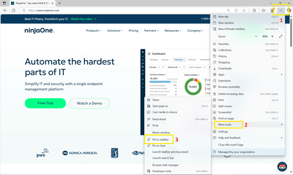Screen dimensions: 293x175
Task: Expand Help and feedback submenu
Action: point(248,138)
